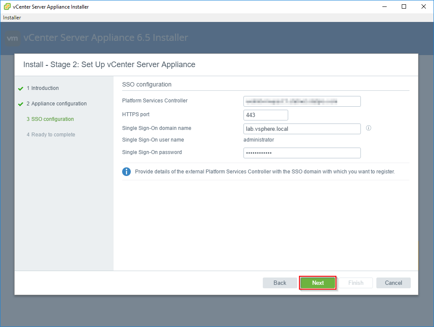Click the Single Sign-On domain name field
Viewport: 434px width, 327px height.
click(302, 129)
